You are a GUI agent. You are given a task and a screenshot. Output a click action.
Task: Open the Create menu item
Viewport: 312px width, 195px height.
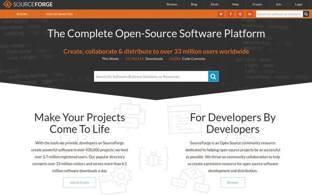(x=257, y=4)
